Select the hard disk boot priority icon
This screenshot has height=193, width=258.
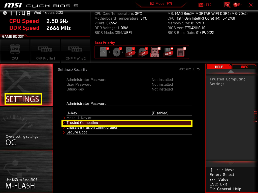tap(104, 52)
